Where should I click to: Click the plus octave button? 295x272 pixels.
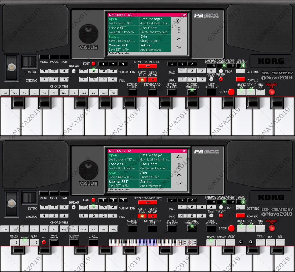[x=251, y=242]
